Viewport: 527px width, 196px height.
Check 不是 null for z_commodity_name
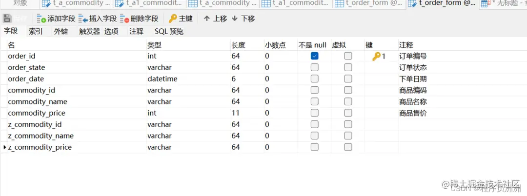pos(315,136)
